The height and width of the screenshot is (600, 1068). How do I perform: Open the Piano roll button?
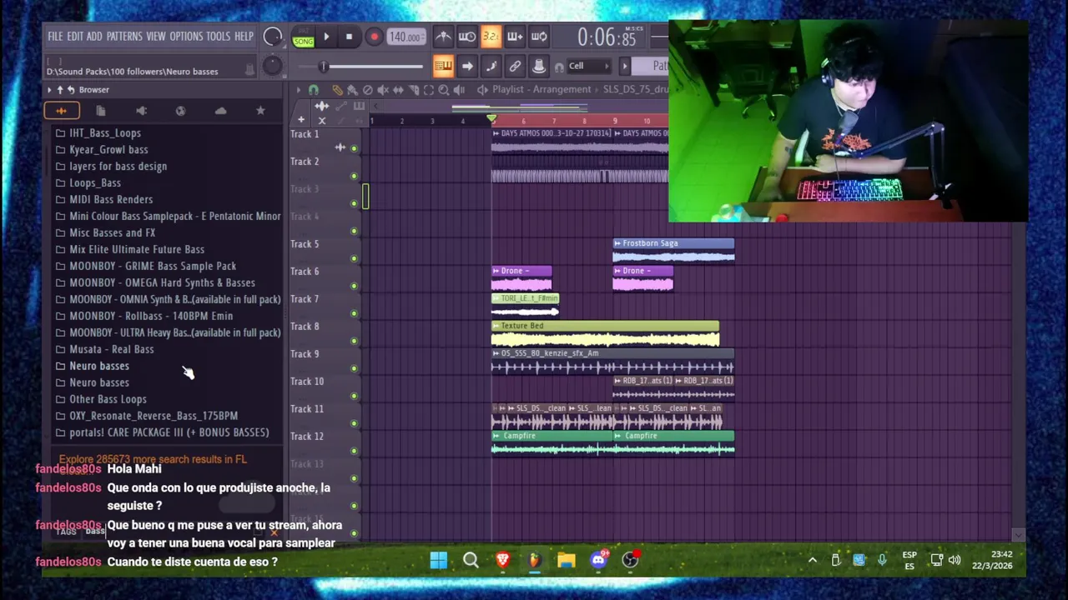[x=491, y=66]
